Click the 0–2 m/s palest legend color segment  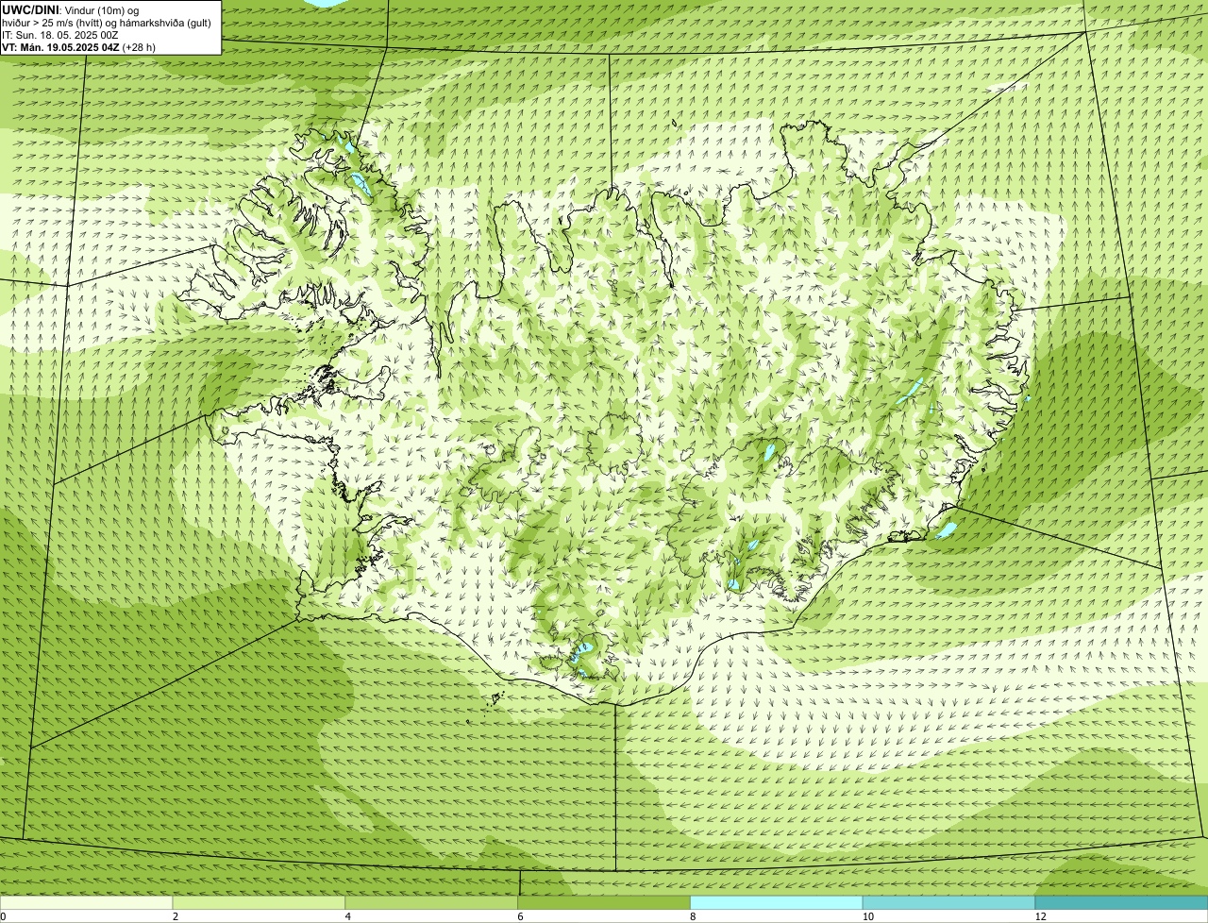coord(87,903)
